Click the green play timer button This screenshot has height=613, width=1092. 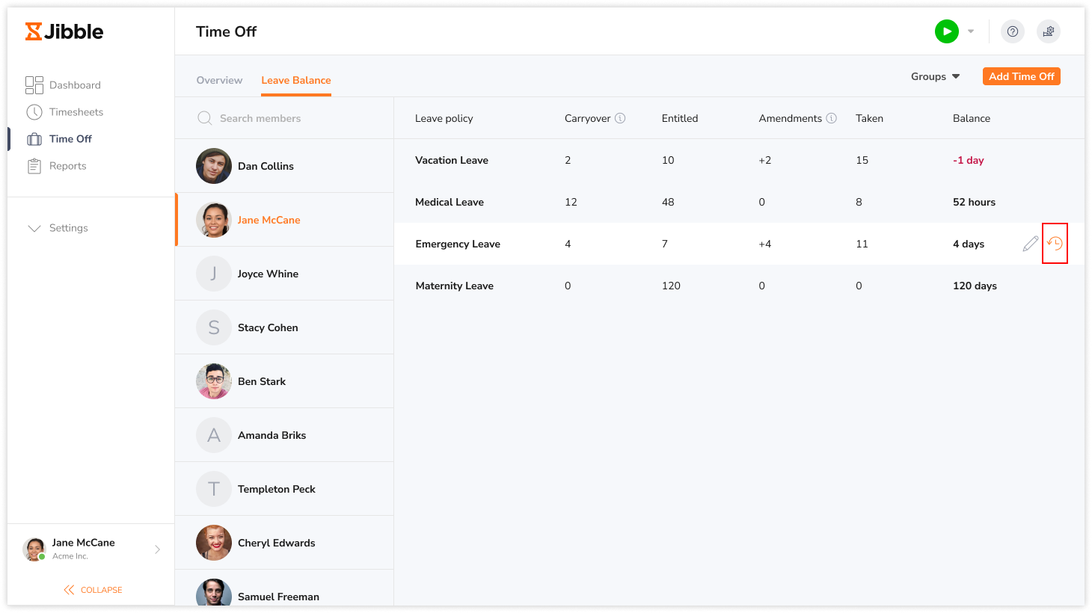(946, 31)
